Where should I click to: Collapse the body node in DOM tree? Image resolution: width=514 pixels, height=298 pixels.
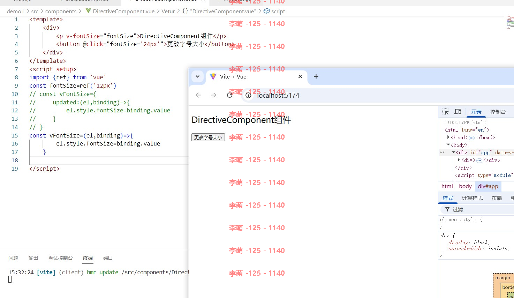click(x=448, y=145)
